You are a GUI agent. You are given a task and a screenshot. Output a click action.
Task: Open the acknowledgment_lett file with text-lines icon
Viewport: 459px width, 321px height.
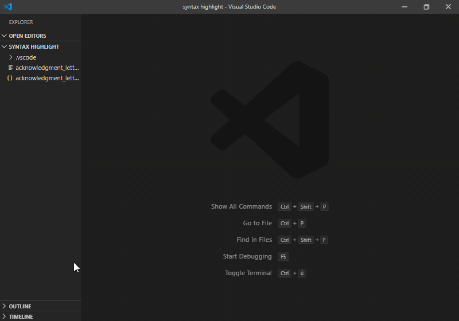click(40, 68)
